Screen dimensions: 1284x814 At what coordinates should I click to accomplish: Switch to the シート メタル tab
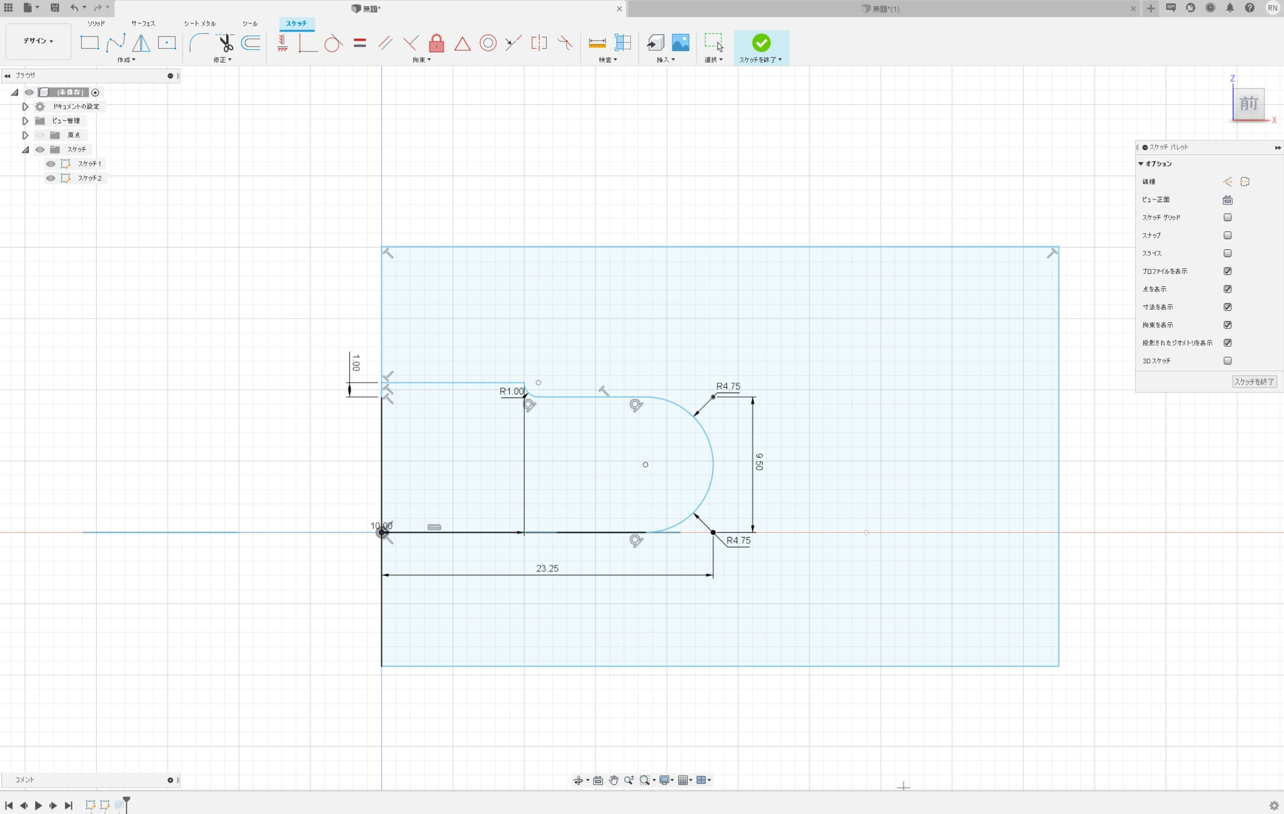pyautogui.click(x=199, y=23)
